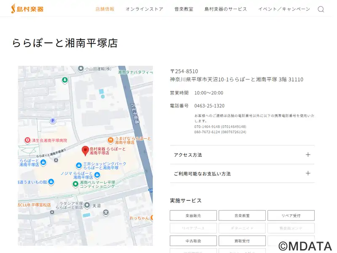The height and width of the screenshot is (253, 337).
Task: Click the ラダシア平塚 ららぽーと前店 label
Action: coord(69,205)
